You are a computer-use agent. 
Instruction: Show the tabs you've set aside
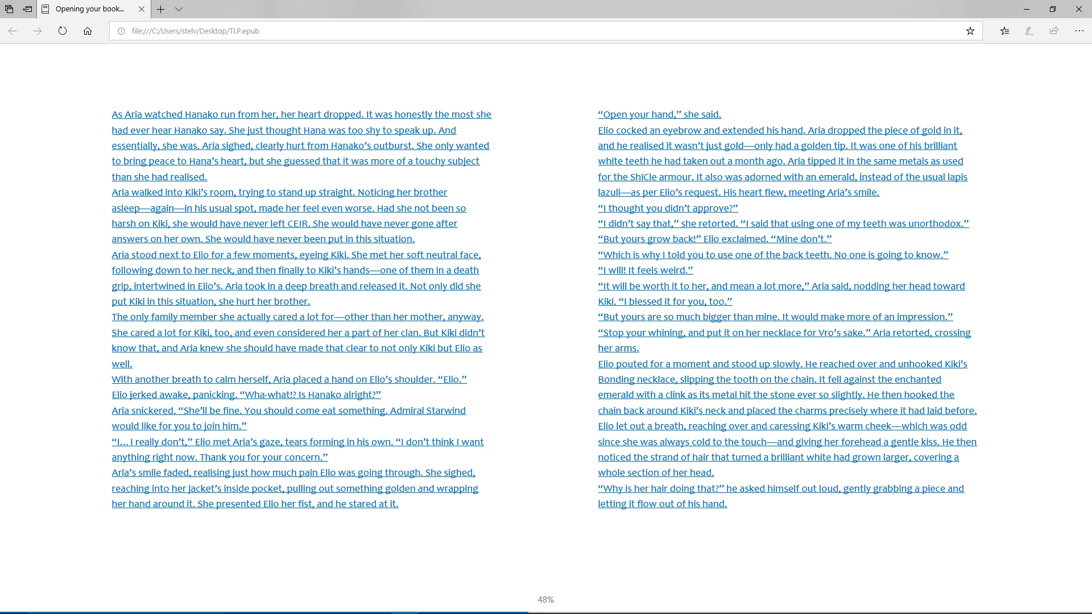[9, 9]
